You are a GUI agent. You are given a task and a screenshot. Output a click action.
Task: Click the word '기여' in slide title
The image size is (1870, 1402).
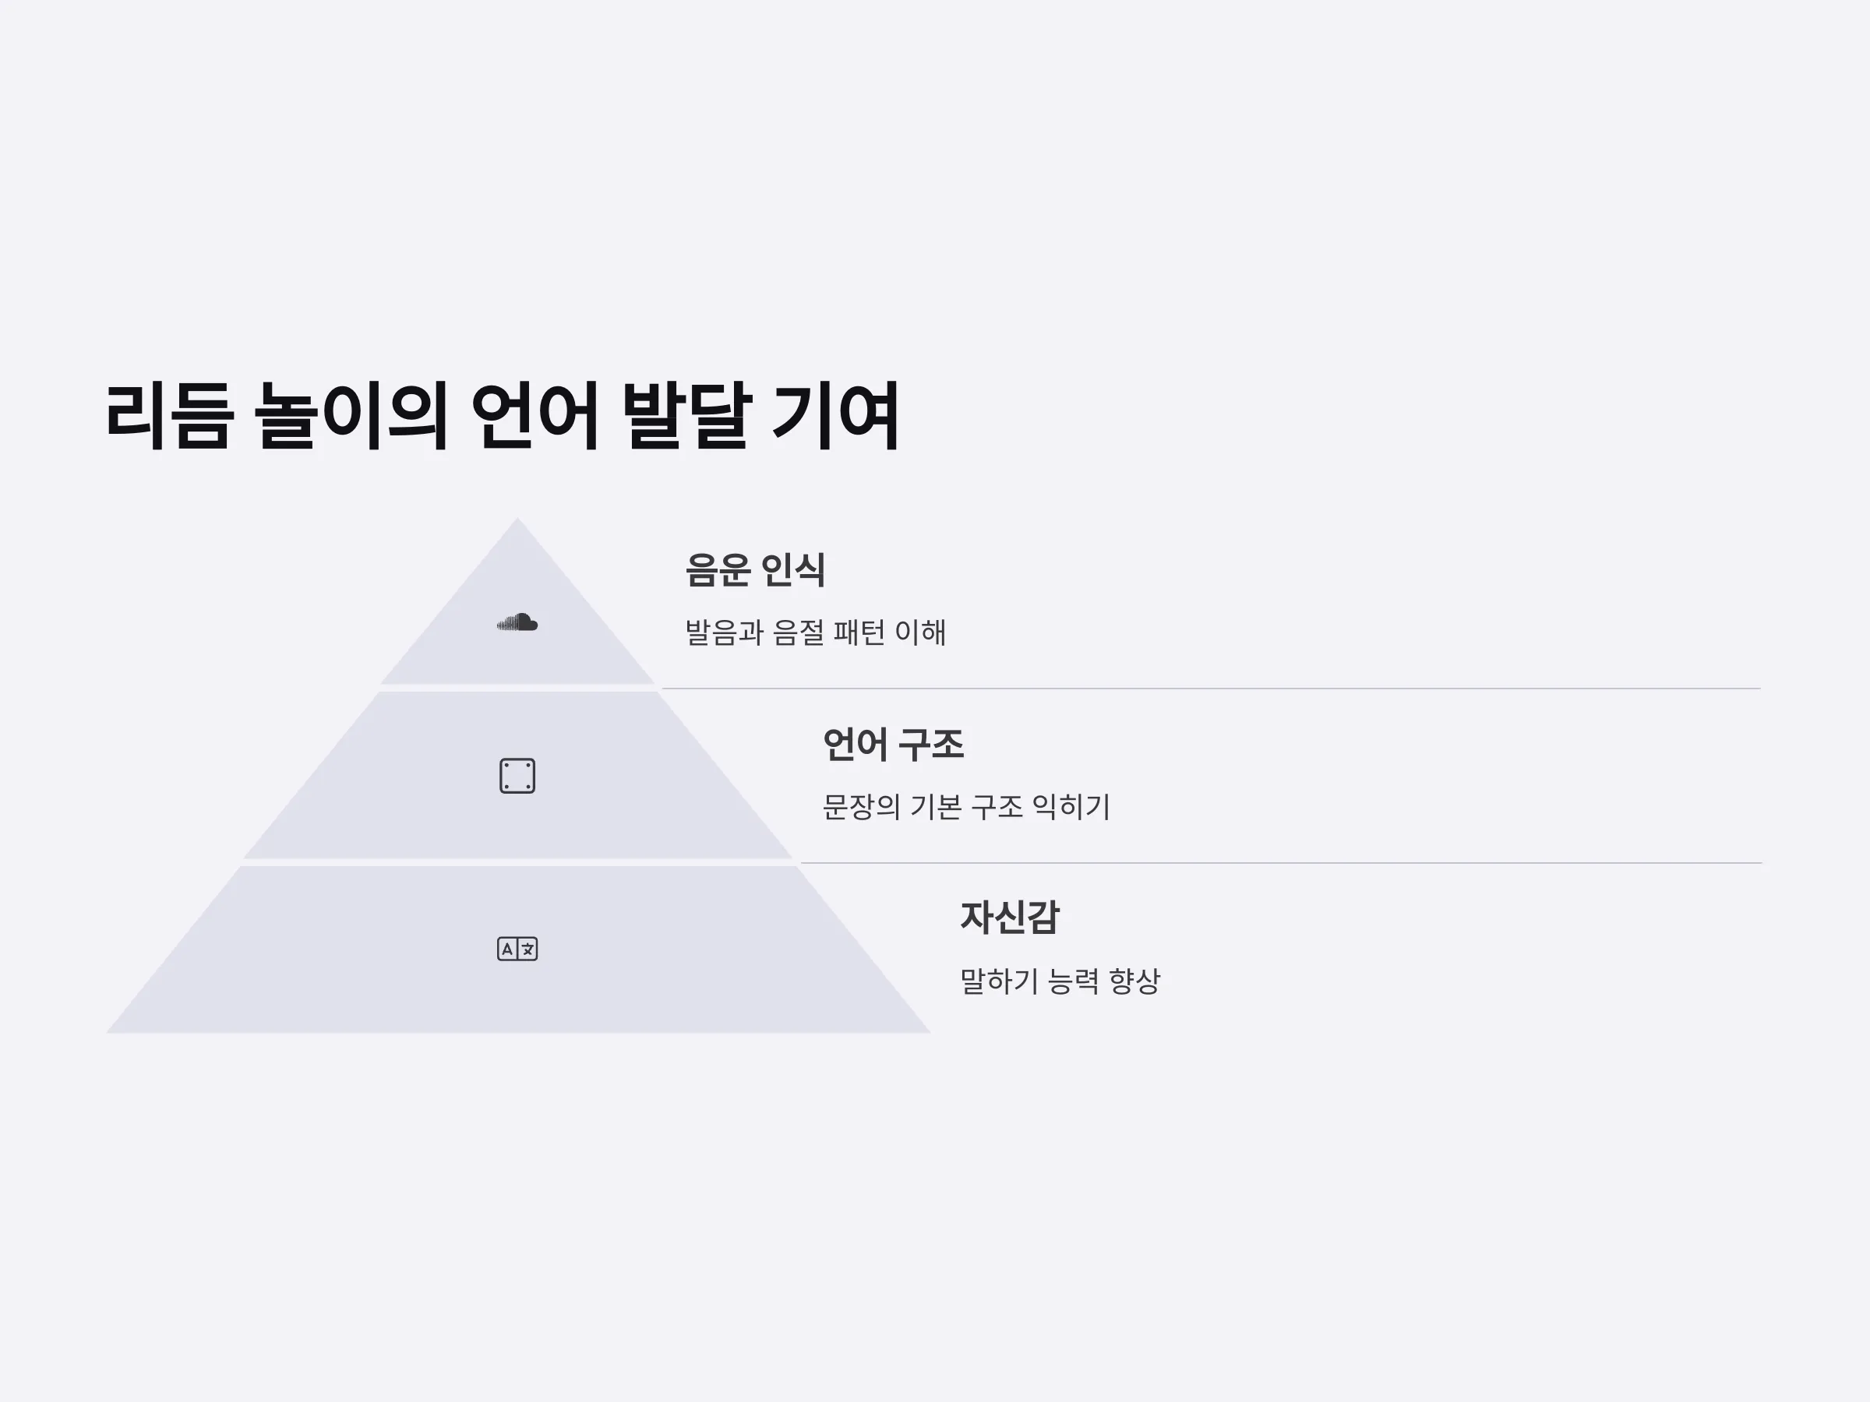point(836,416)
